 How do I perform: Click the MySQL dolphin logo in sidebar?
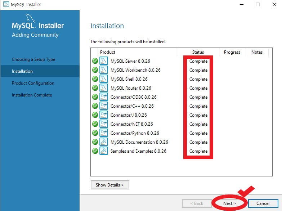click(30, 18)
